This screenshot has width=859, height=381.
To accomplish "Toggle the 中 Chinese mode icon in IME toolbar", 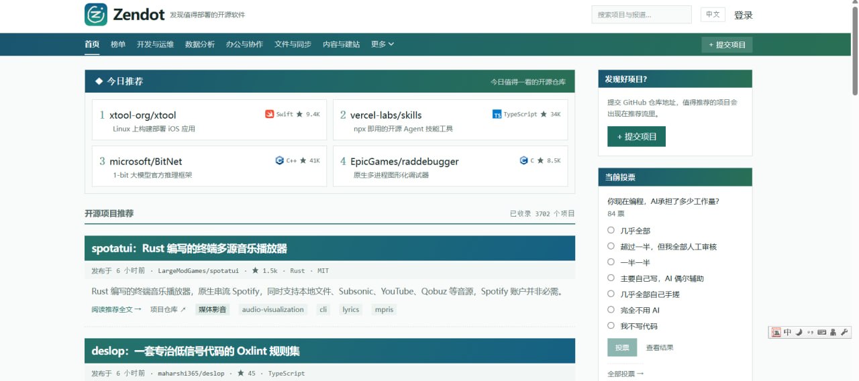I will [x=787, y=332].
